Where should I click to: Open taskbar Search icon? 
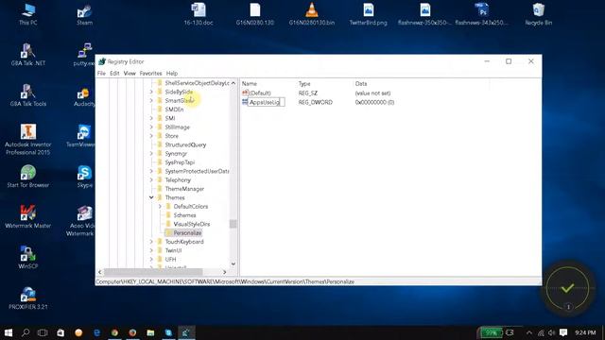pyautogui.click(x=26, y=332)
